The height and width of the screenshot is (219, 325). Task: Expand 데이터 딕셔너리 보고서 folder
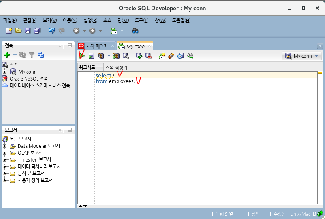pos(4,166)
